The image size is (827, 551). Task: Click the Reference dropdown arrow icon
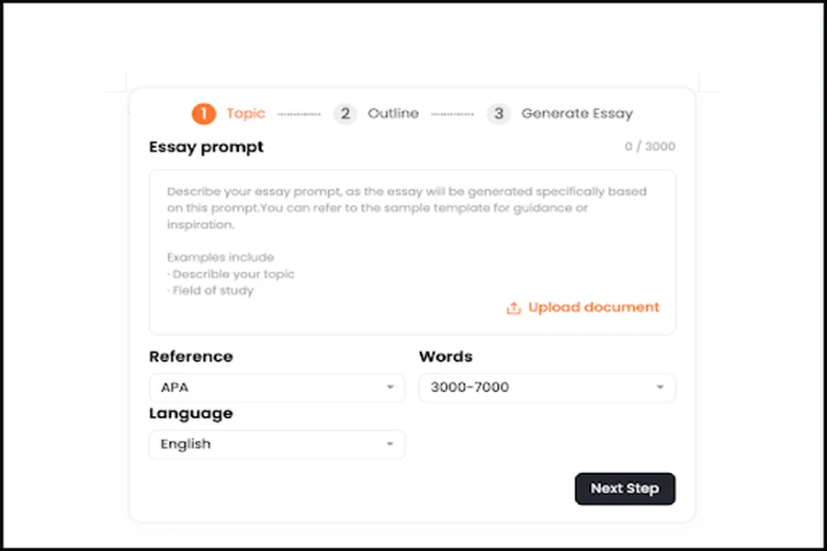click(x=390, y=388)
